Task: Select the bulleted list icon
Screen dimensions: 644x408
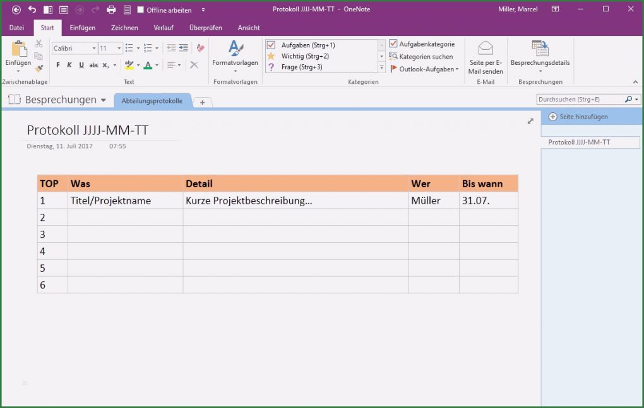Action: tap(129, 47)
